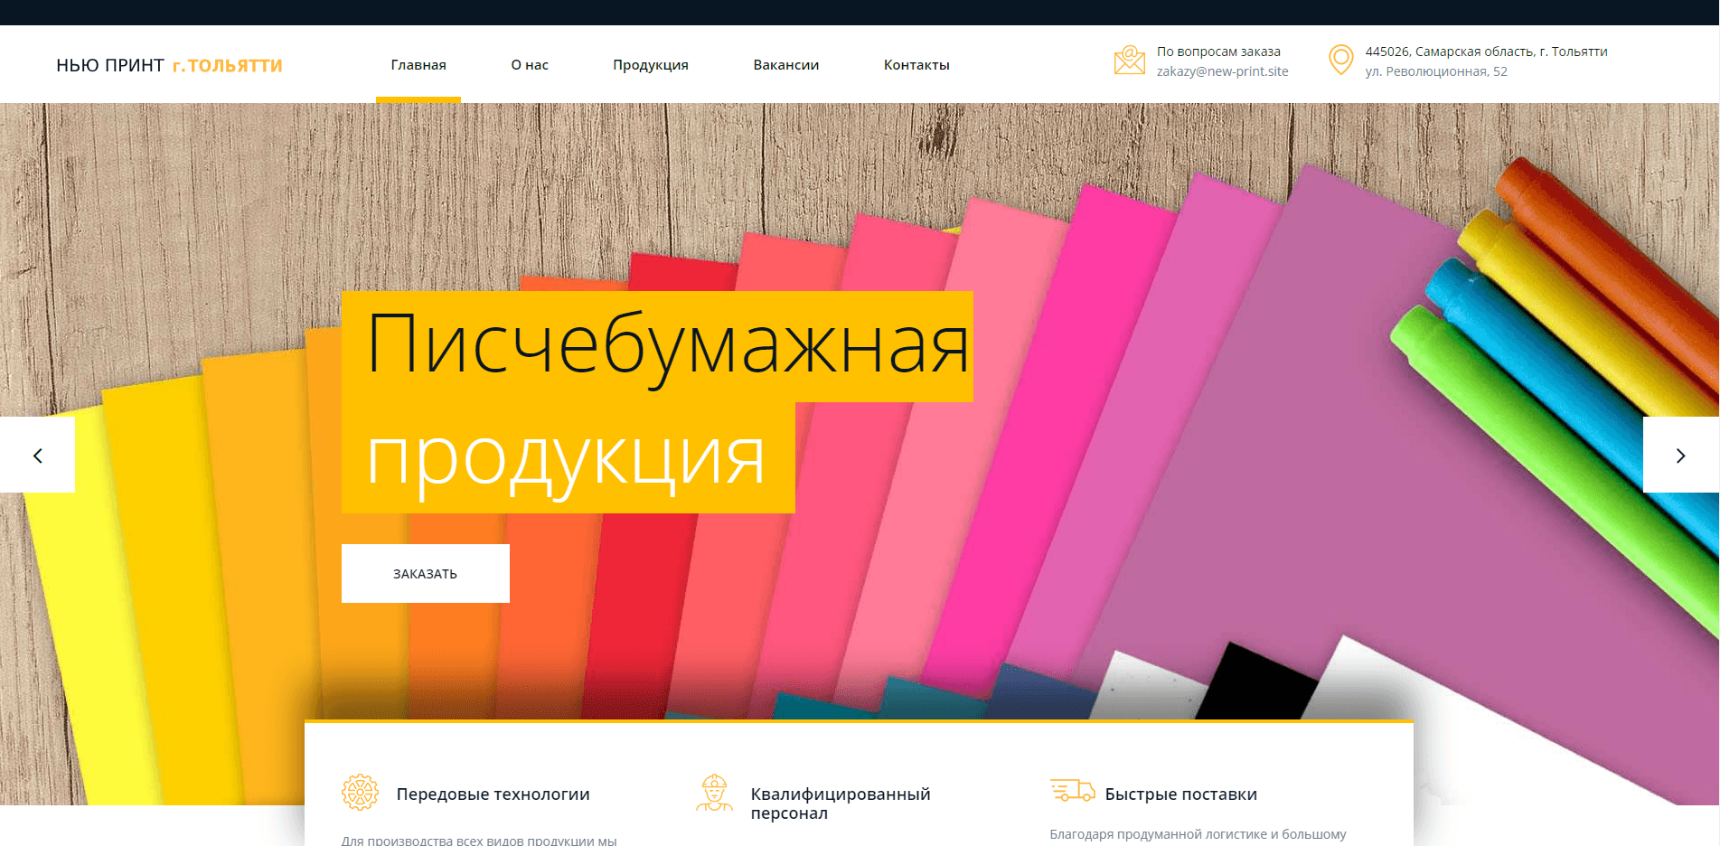
Task: Go to previous slide with left arrow
Action: tap(37, 455)
